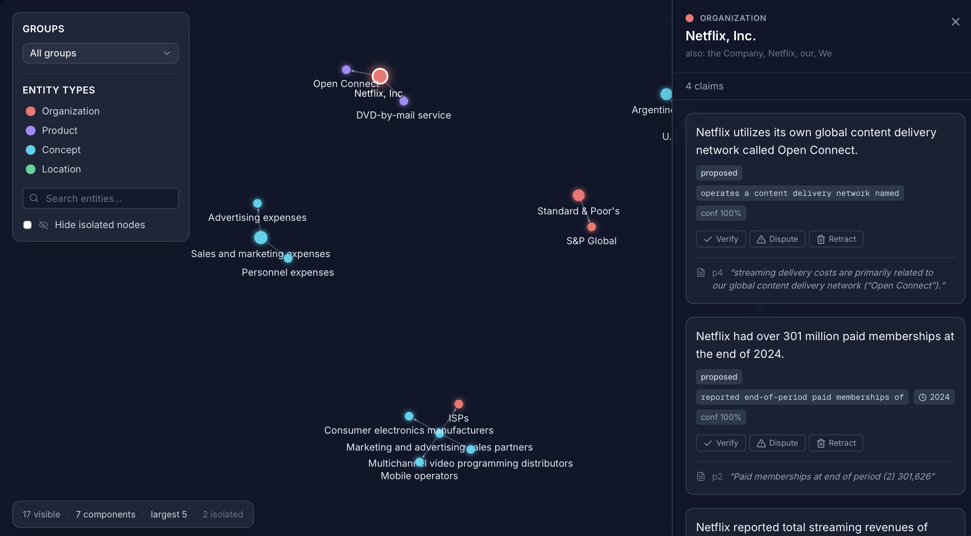Select the S&P Global node
971x536 pixels.
[592, 227]
